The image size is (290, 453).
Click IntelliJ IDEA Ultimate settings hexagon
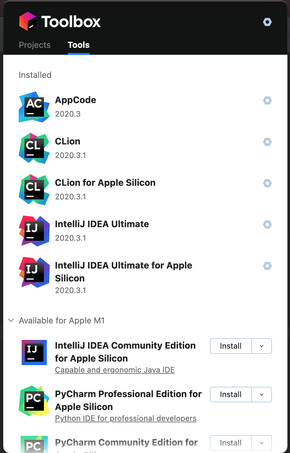(x=267, y=225)
